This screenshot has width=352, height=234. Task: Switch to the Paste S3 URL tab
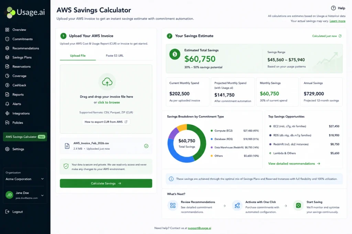point(115,56)
